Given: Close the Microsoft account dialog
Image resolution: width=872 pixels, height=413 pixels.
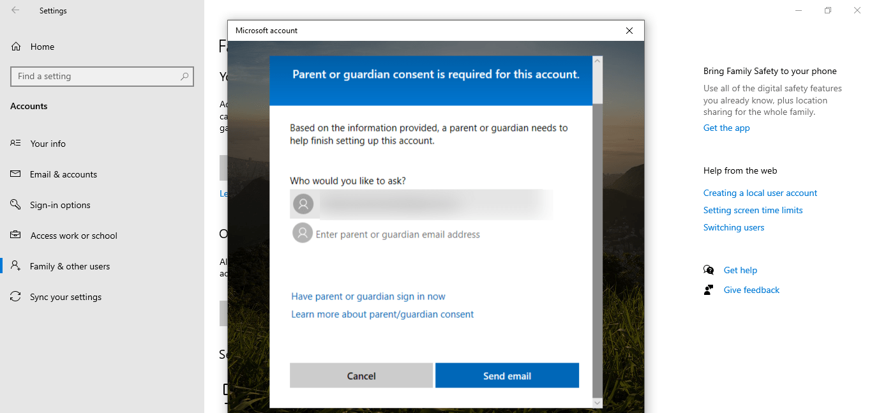Looking at the screenshot, I should point(629,31).
